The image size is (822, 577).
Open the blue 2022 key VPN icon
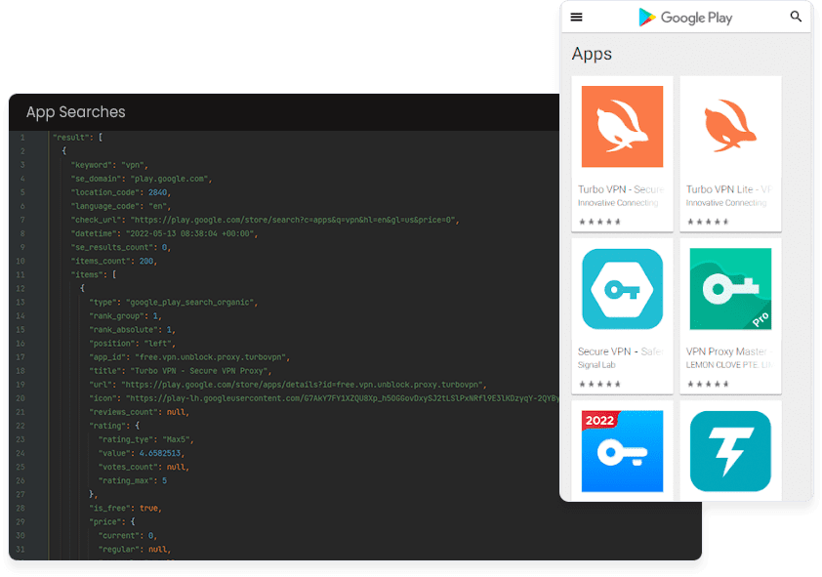622,451
